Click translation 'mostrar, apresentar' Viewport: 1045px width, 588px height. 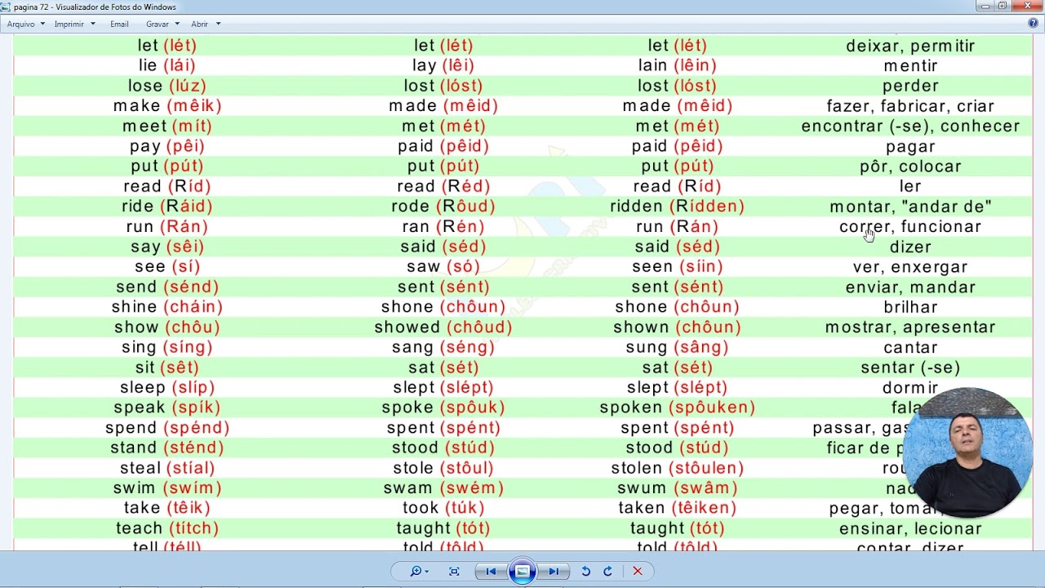point(910,327)
